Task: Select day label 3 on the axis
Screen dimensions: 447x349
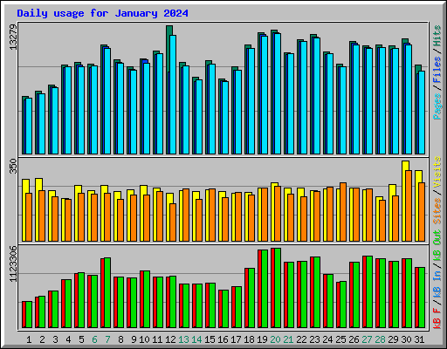Action: click(55, 339)
